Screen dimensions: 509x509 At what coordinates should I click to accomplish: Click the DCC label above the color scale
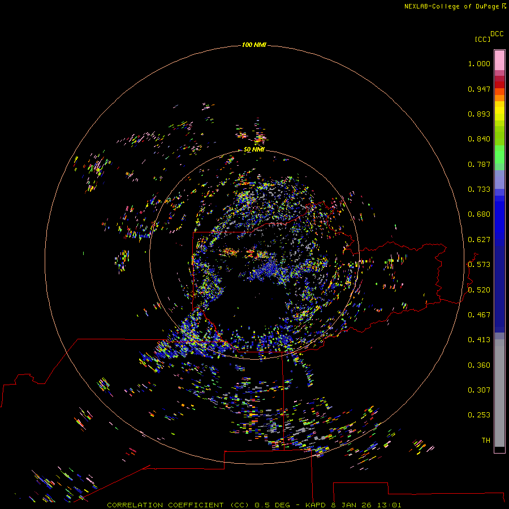click(x=497, y=34)
